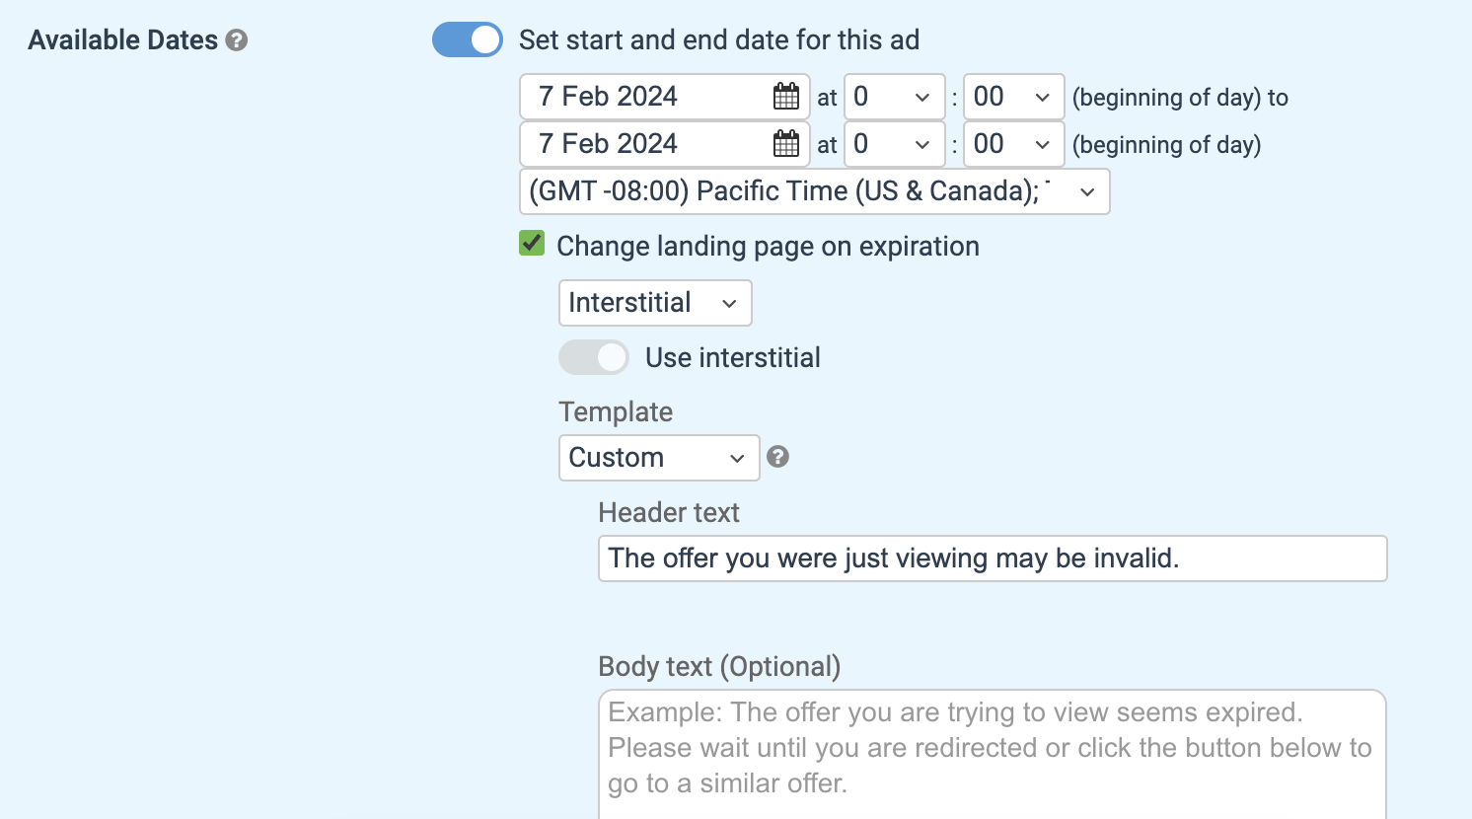1472x819 pixels.
Task: Open the Interstitial landing page dropdown
Action: pyautogui.click(x=655, y=303)
